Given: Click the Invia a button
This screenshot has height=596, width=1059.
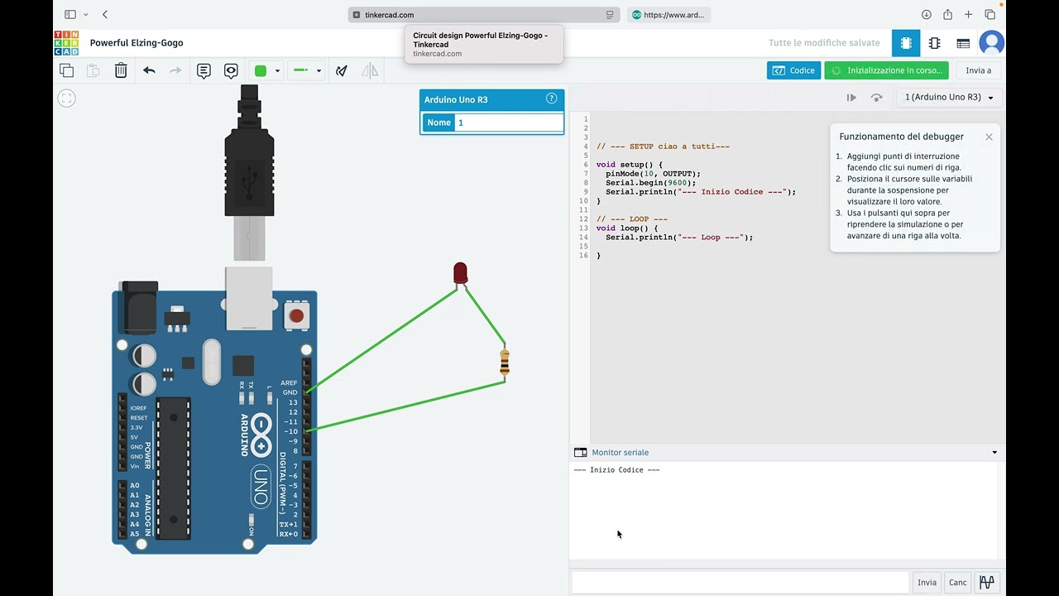Looking at the screenshot, I should pos(979,70).
